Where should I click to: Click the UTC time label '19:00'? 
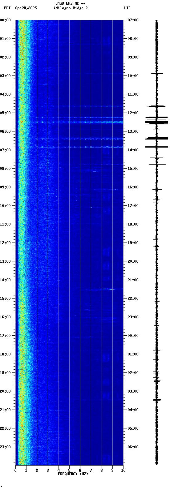coord(133,243)
